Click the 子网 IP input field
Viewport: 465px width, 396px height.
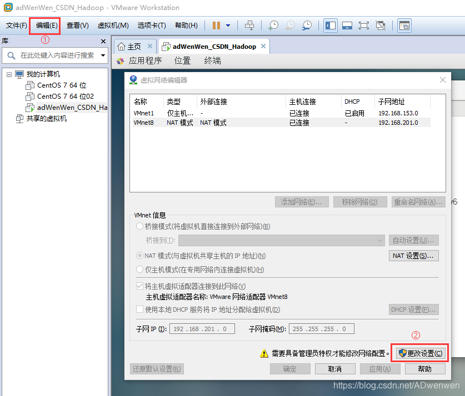point(202,329)
